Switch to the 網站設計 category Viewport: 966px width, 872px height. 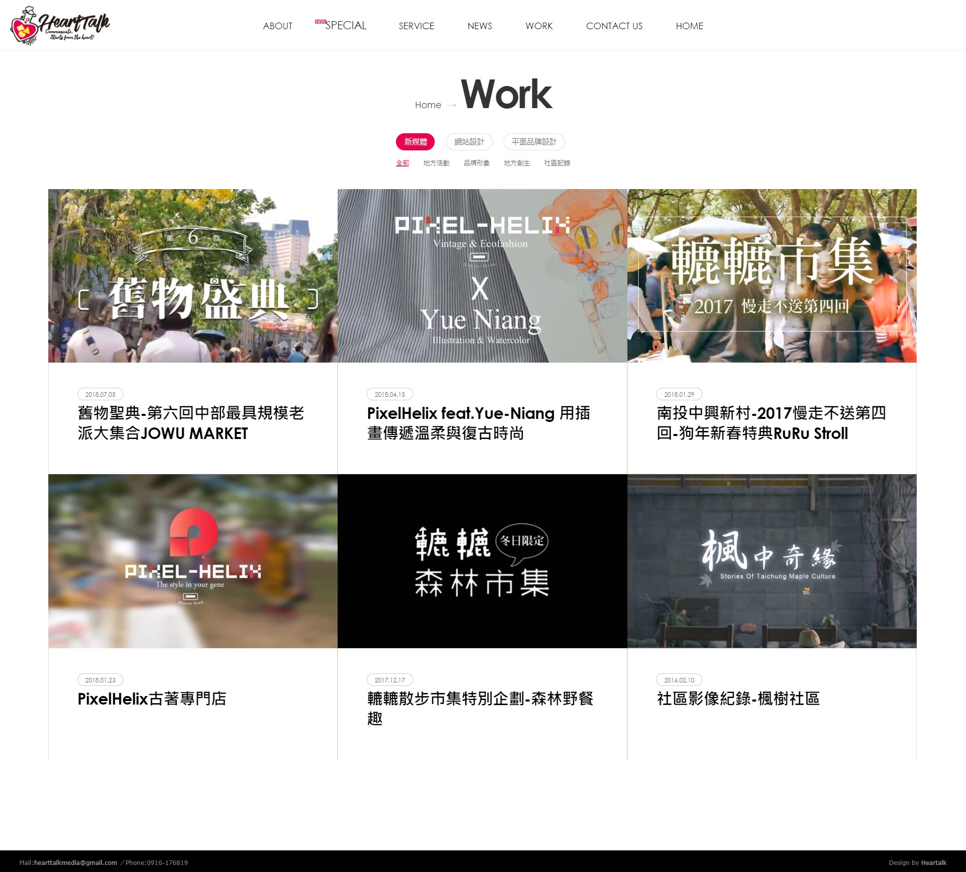click(469, 142)
